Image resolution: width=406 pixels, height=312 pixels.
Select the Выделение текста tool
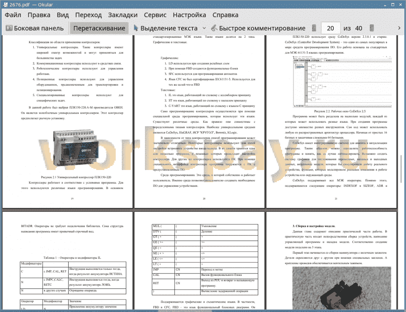[166, 28]
